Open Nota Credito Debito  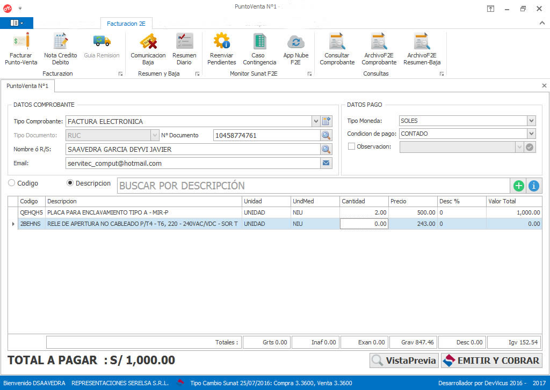pos(60,49)
